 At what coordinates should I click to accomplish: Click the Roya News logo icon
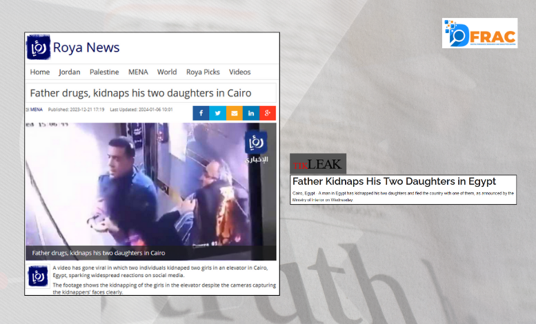[39, 47]
